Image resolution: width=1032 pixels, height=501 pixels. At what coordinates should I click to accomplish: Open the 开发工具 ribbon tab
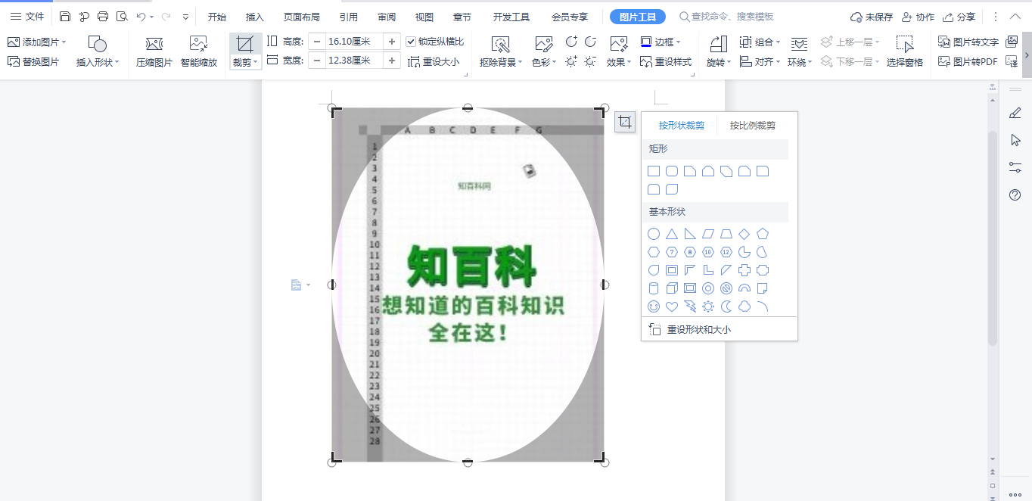pyautogui.click(x=511, y=15)
